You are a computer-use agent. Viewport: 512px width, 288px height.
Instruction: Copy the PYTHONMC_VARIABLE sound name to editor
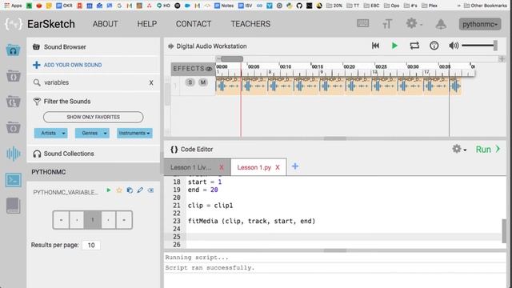(x=130, y=190)
